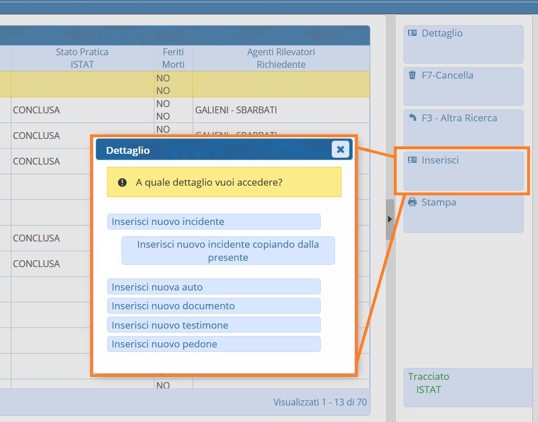Sort by Stato Pratica ISTAT column header
Viewport: 538px width, 422px height.
click(x=82, y=58)
